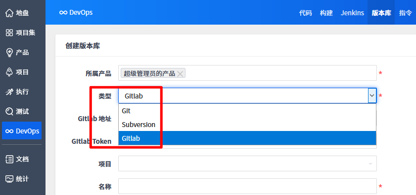Open the 地盘 home icon in sidebar

(x=9, y=13)
